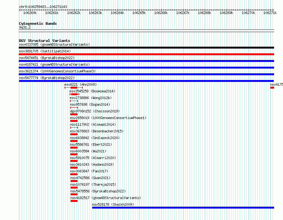This screenshot has height=220, width=283.
Task: Click the nsv4182517 red variant bar
Action: pyautogui.click(x=74, y=201)
